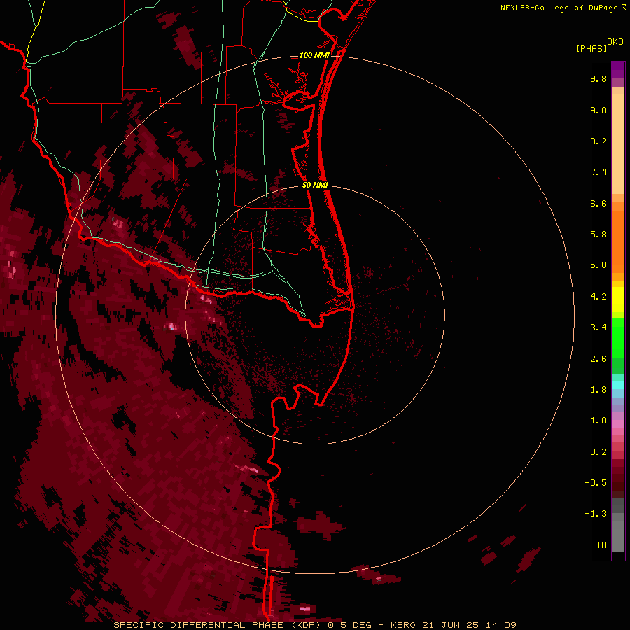Click the 0.5 DEG elevation text
Viewport: 630px width, 630px height.
pyautogui.click(x=349, y=625)
